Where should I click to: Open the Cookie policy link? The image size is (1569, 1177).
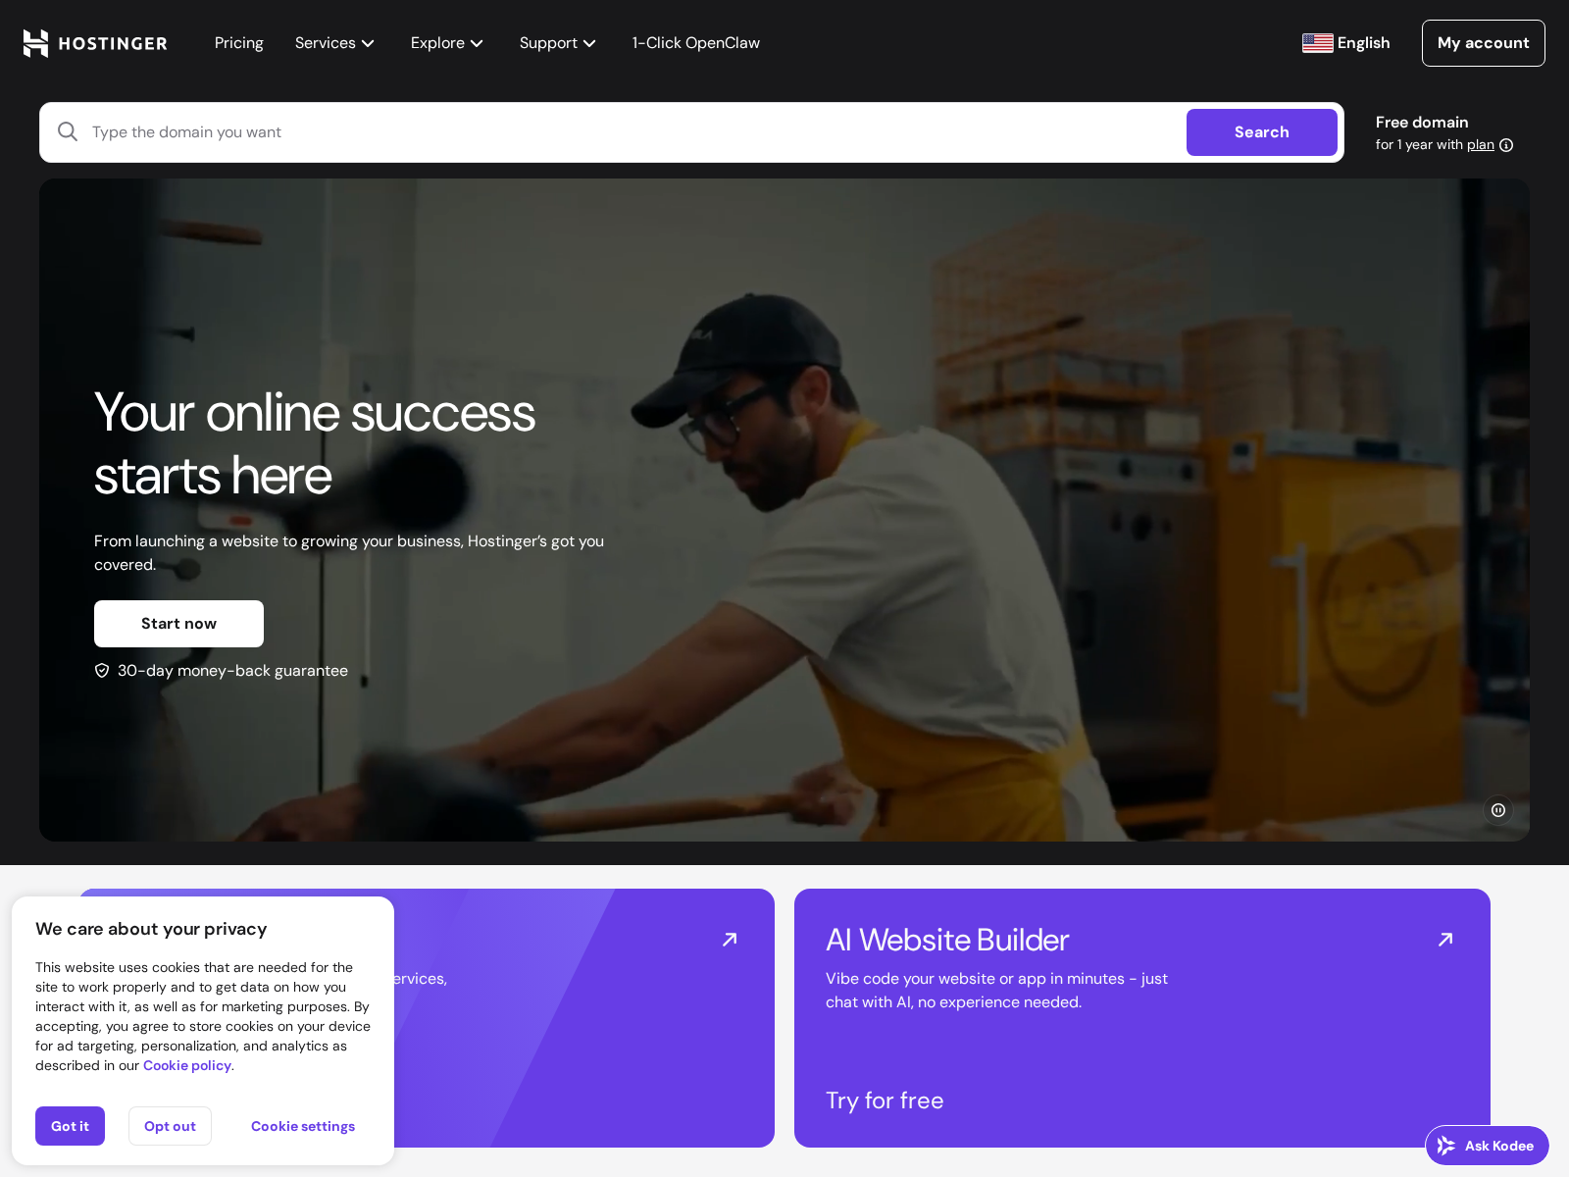(x=187, y=1065)
